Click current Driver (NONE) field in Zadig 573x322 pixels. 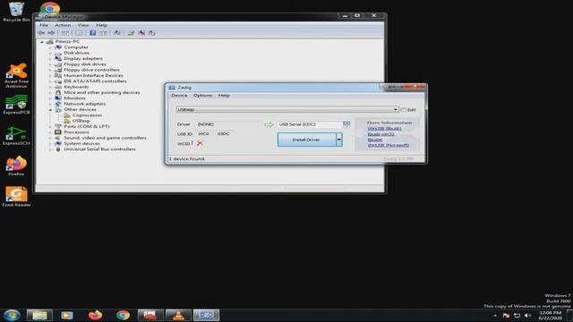(x=228, y=124)
